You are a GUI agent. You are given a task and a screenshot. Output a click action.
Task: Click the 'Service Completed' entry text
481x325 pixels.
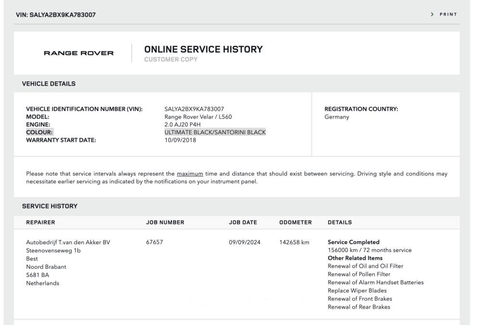click(354, 242)
